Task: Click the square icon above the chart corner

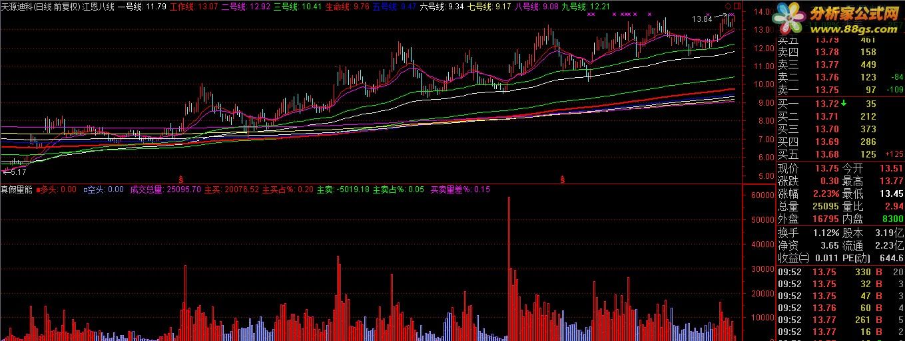Action: click(x=737, y=7)
